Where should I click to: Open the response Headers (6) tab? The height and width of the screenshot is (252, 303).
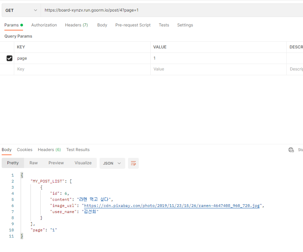click(x=49, y=149)
